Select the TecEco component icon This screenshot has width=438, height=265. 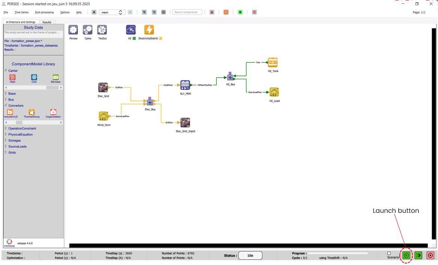point(102,30)
